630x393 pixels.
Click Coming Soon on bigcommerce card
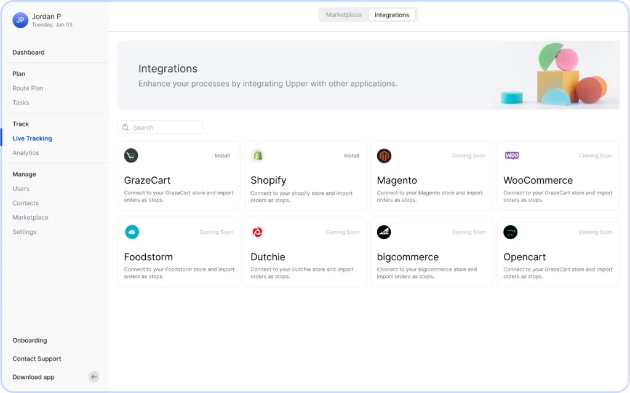click(x=469, y=232)
